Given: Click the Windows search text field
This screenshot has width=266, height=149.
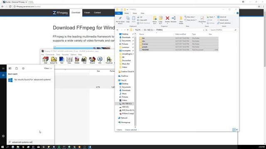Looking at the screenshot, I should 30,142.
